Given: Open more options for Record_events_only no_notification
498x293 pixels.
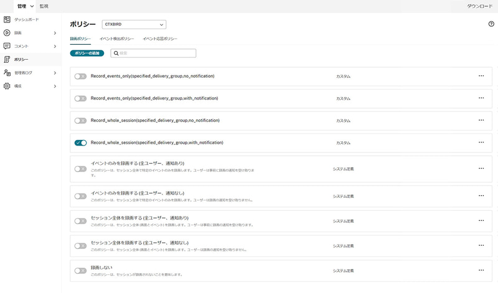Looking at the screenshot, I should [481, 76].
